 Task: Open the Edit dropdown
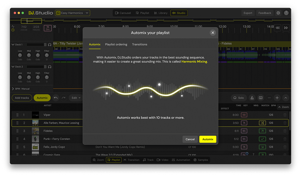(76, 98)
